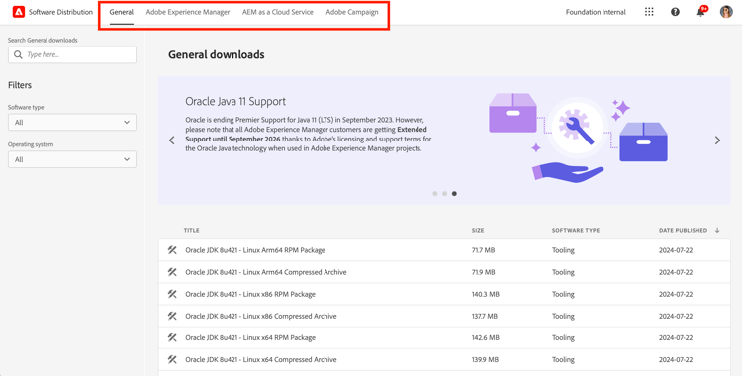Viewport: 742px width, 376px height.
Task: Click tooling icon for Linux x86 RPM Package
Action: pos(172,294)
